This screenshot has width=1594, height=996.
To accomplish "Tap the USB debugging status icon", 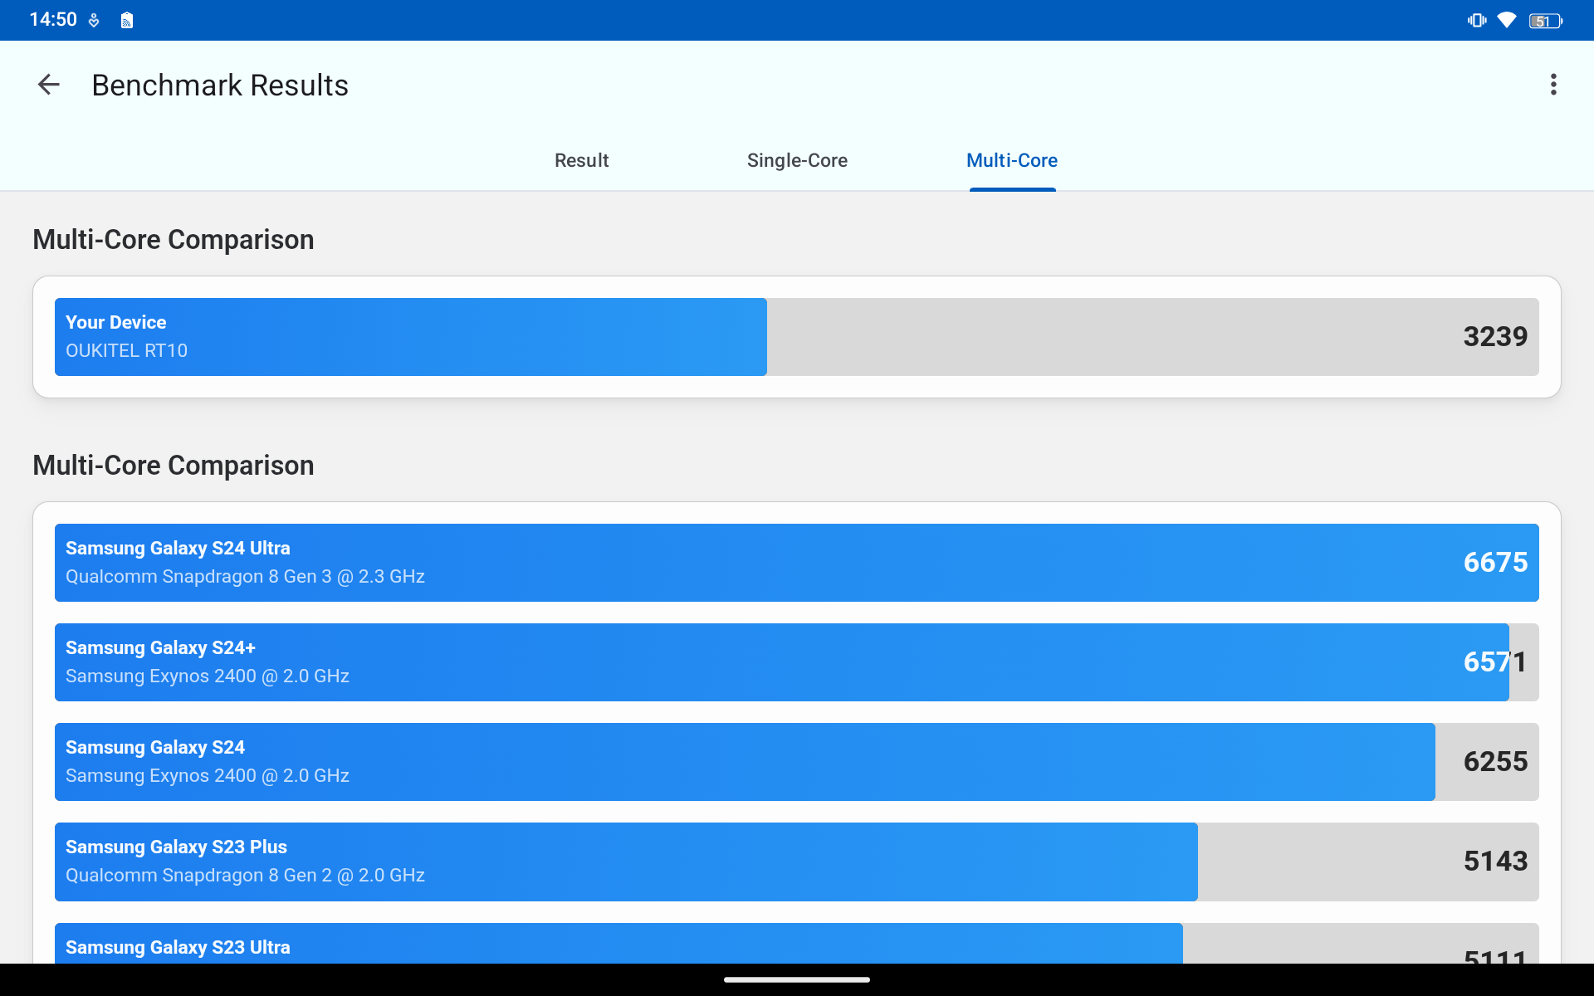I will (x=94, y=21).
